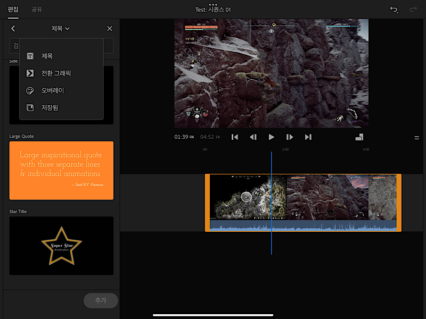Switch to the 공유 tab
Screen dimensions: 426x319
click(37, 10)
